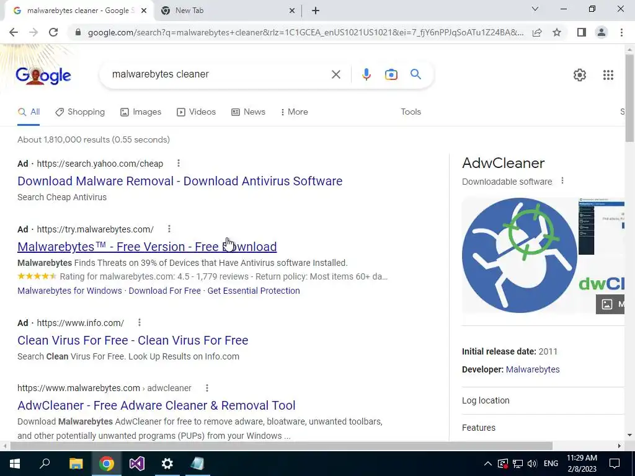Go to Google home via logo
The width and height of the screenshot is (635, 476).
[43, 75]
